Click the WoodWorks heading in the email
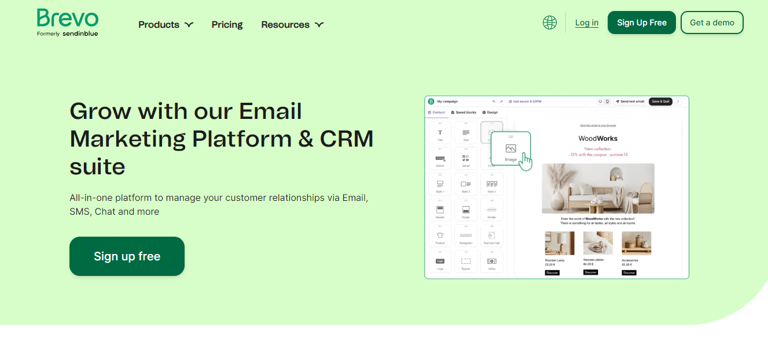768x340 pixels. (x=598, y=139)
